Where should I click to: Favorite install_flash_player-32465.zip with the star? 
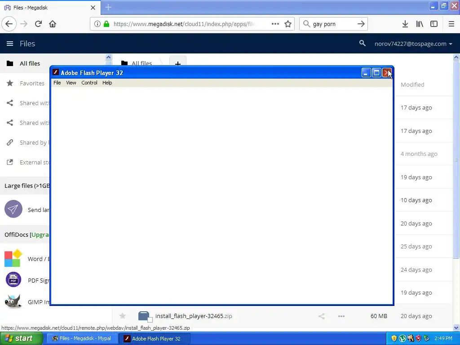(123, 316)
